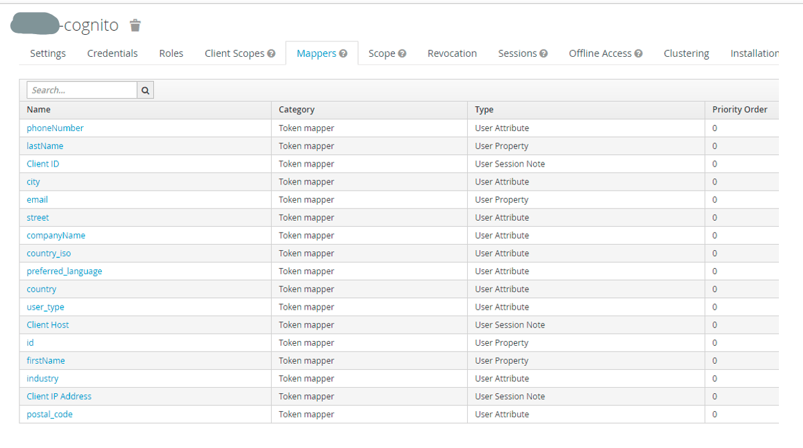Open the Revocation tab
803x448 pixels.
point(452,53)
